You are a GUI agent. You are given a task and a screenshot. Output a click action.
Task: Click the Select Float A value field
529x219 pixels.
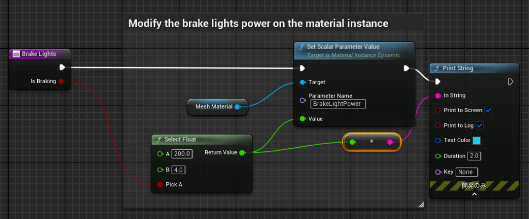click(182, 154)
